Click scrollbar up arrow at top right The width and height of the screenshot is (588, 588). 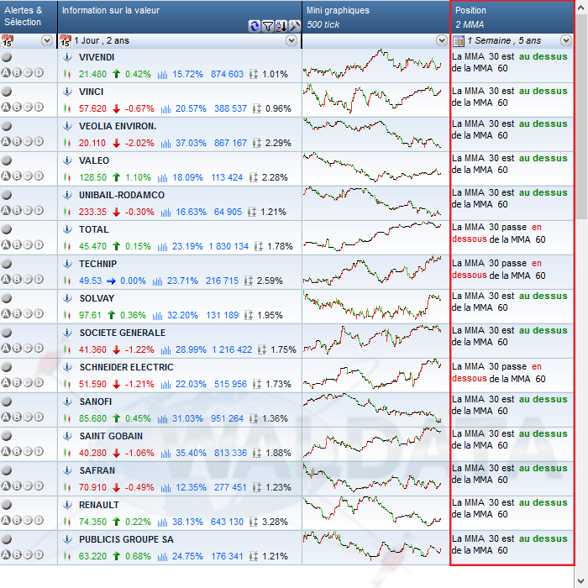coord(581,7)
